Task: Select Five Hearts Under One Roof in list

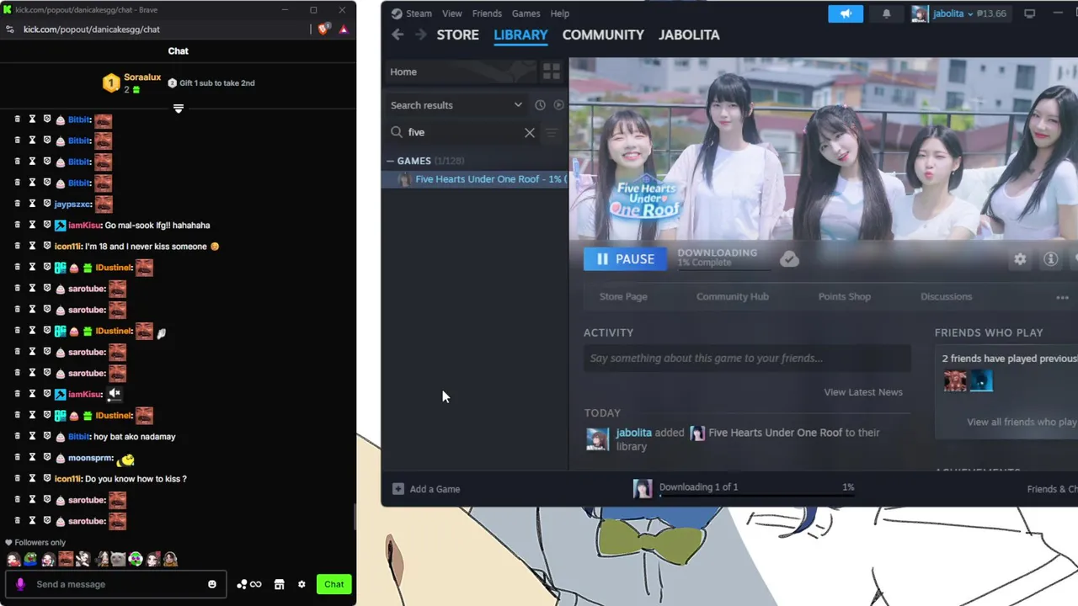Action: click(x=475, y=179)
